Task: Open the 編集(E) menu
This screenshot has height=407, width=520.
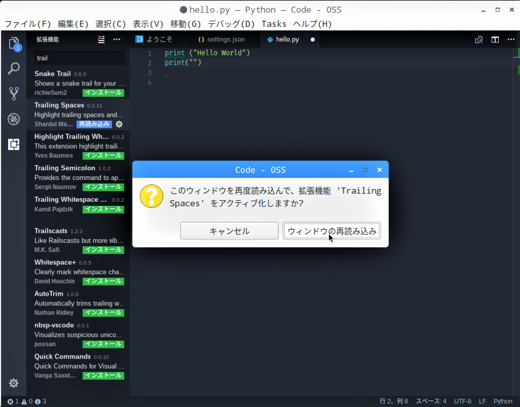Action: point(73,24)
